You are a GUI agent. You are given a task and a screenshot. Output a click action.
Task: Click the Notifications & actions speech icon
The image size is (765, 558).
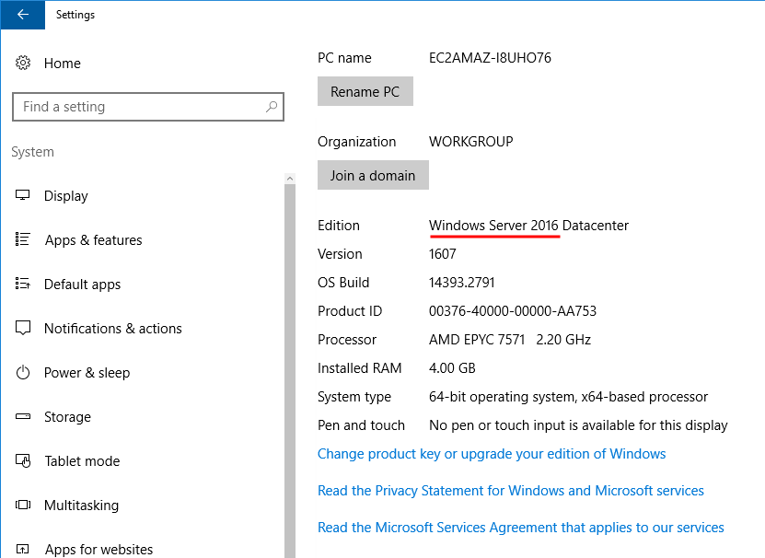23,328
